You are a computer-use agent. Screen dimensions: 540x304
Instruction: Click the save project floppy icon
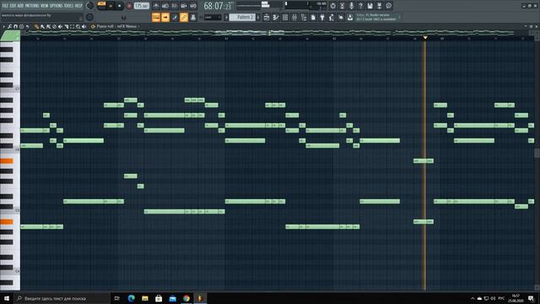(370, 6)
